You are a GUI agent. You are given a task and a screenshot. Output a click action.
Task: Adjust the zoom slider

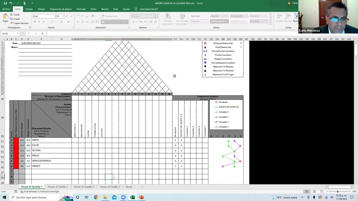338,192
